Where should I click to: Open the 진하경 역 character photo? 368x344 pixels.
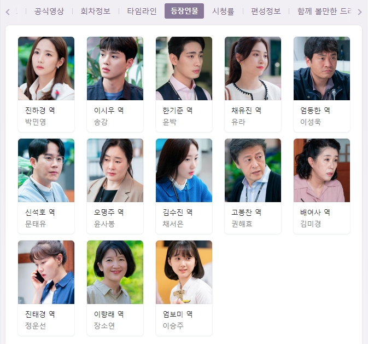coord(46,68)
